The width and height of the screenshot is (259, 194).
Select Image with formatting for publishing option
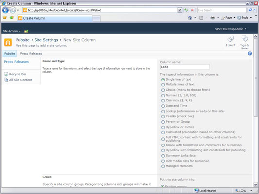tap(163, 145)
